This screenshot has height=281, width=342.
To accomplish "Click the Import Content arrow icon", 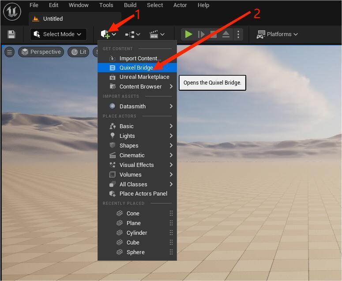I will [113, 58].
